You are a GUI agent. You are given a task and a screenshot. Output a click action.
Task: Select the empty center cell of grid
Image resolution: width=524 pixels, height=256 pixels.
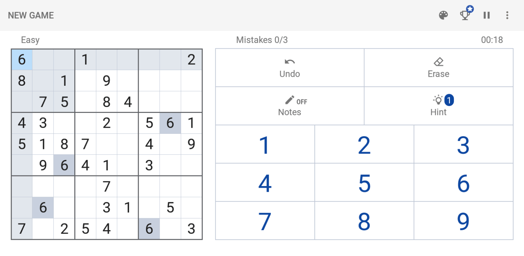(x=107, y=144)
